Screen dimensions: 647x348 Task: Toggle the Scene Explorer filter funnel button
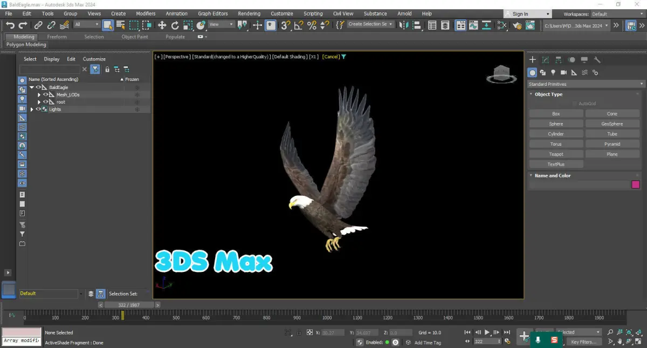coord(95,69)
